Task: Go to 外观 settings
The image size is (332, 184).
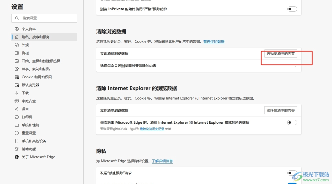Action: (44, 45)
